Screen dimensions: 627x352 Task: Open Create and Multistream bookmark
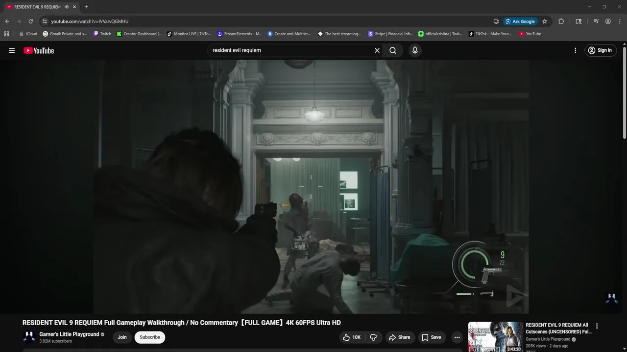pyautogui.click(x=289, y=34)
